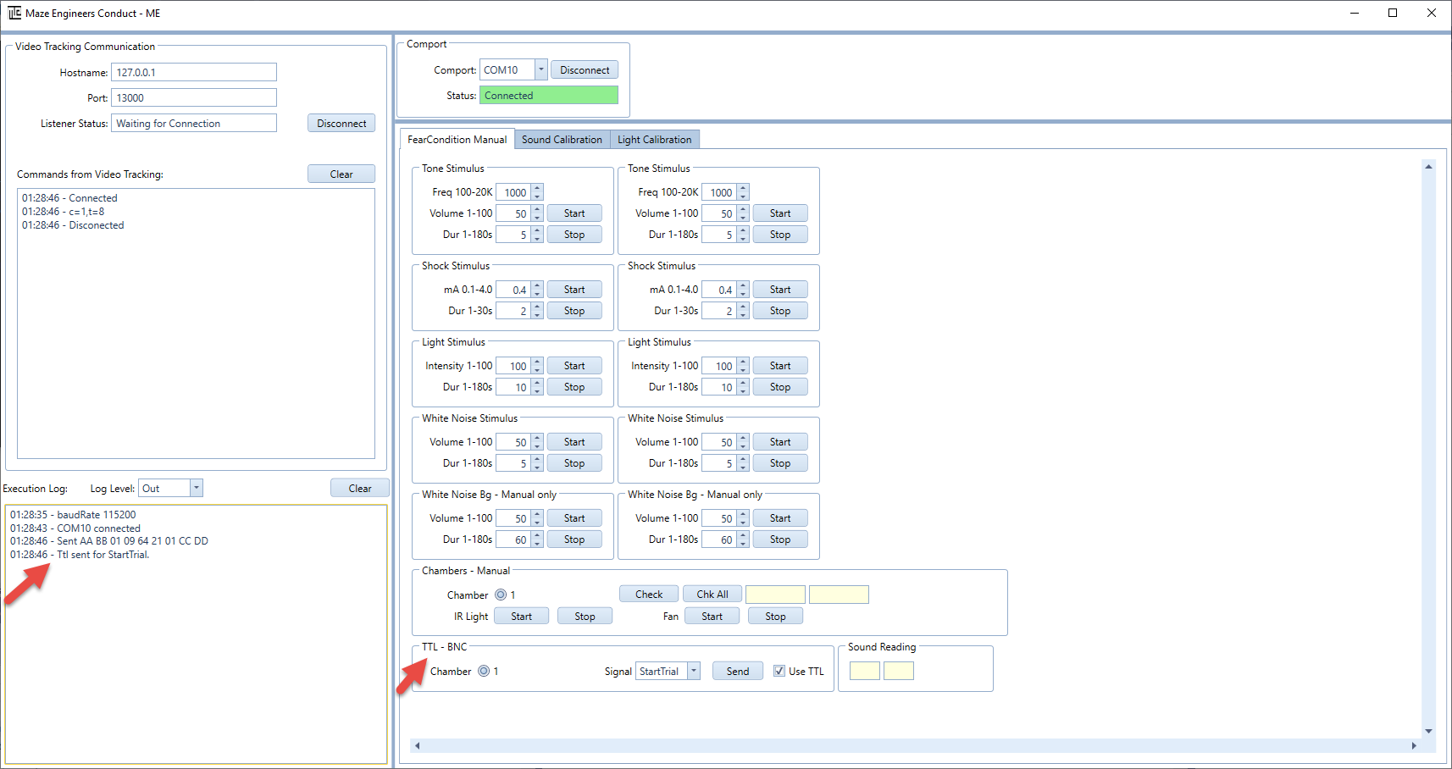
Task: Click the Hostname input field
Action: tap(193, 72)
